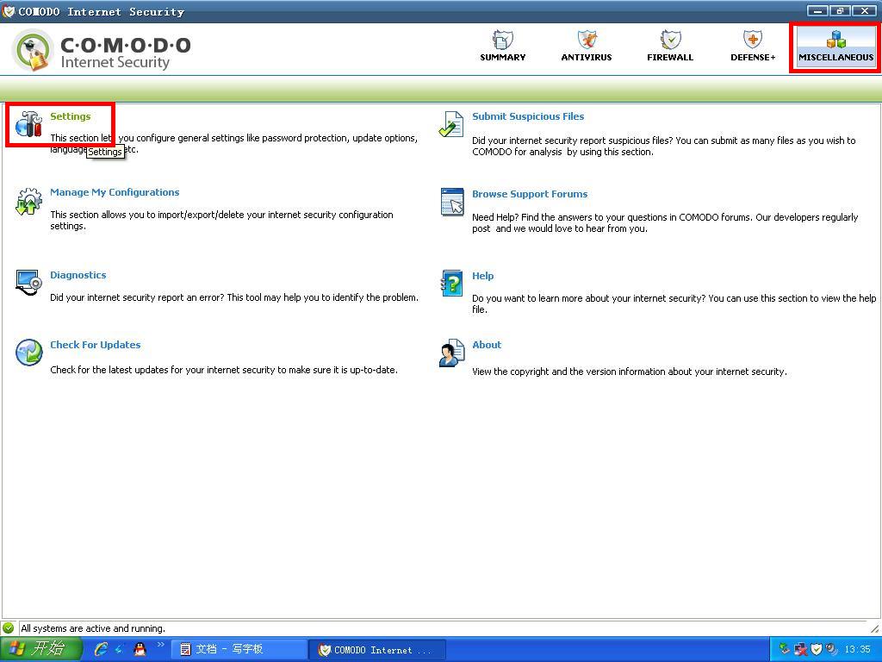Open the Firewall tab
This screenshot has width=882, height=662.
670,47
